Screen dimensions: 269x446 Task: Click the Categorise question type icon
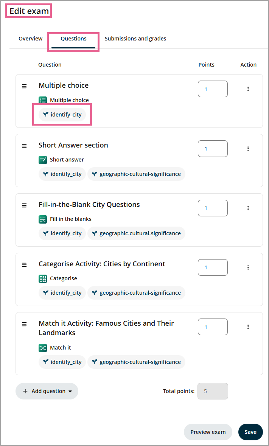[x=43, y=279]
